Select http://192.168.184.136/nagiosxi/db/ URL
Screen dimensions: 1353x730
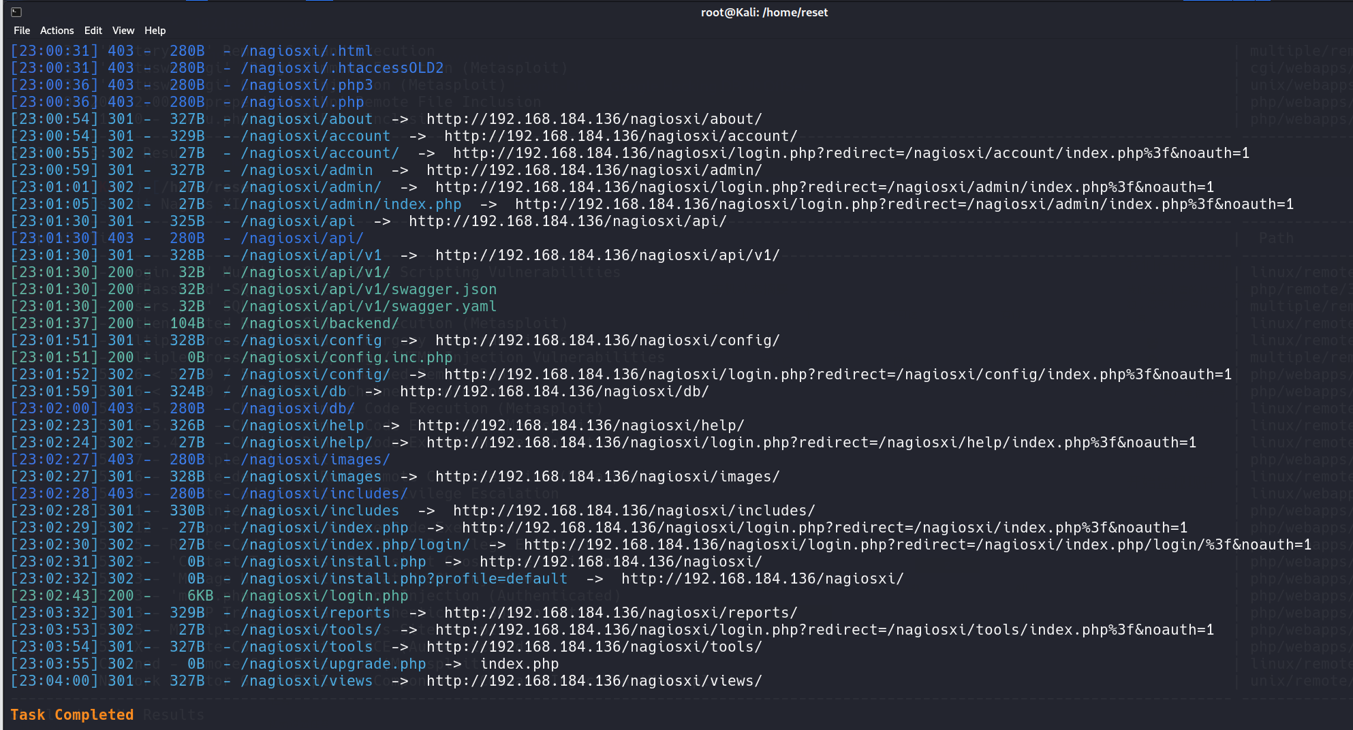pos(555,392)
